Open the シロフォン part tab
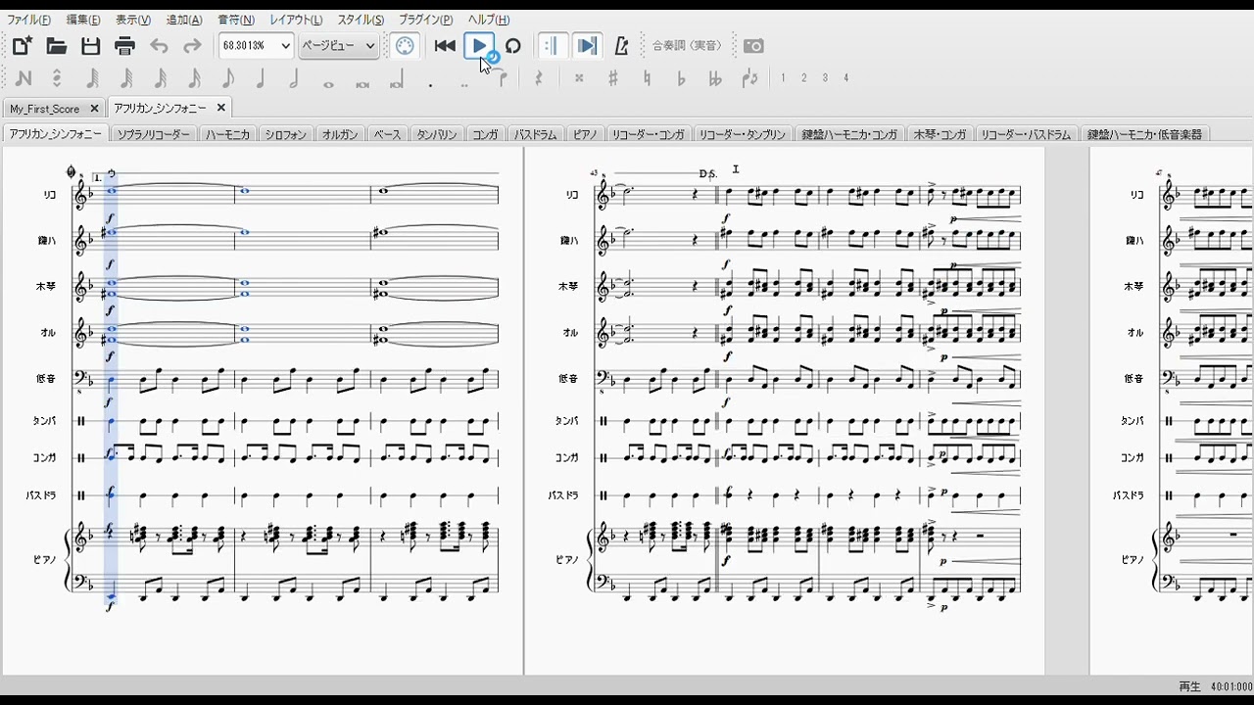 click(x=286, y=134)
